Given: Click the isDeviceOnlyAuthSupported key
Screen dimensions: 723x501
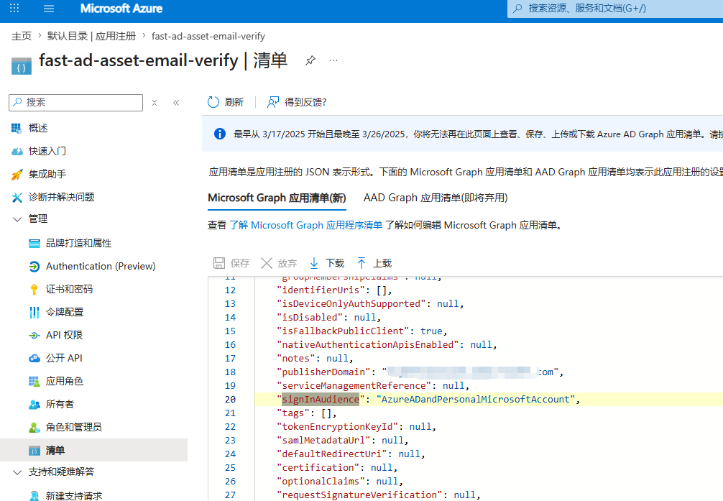Looking at the screenshot, I should (x=351, y=303).
